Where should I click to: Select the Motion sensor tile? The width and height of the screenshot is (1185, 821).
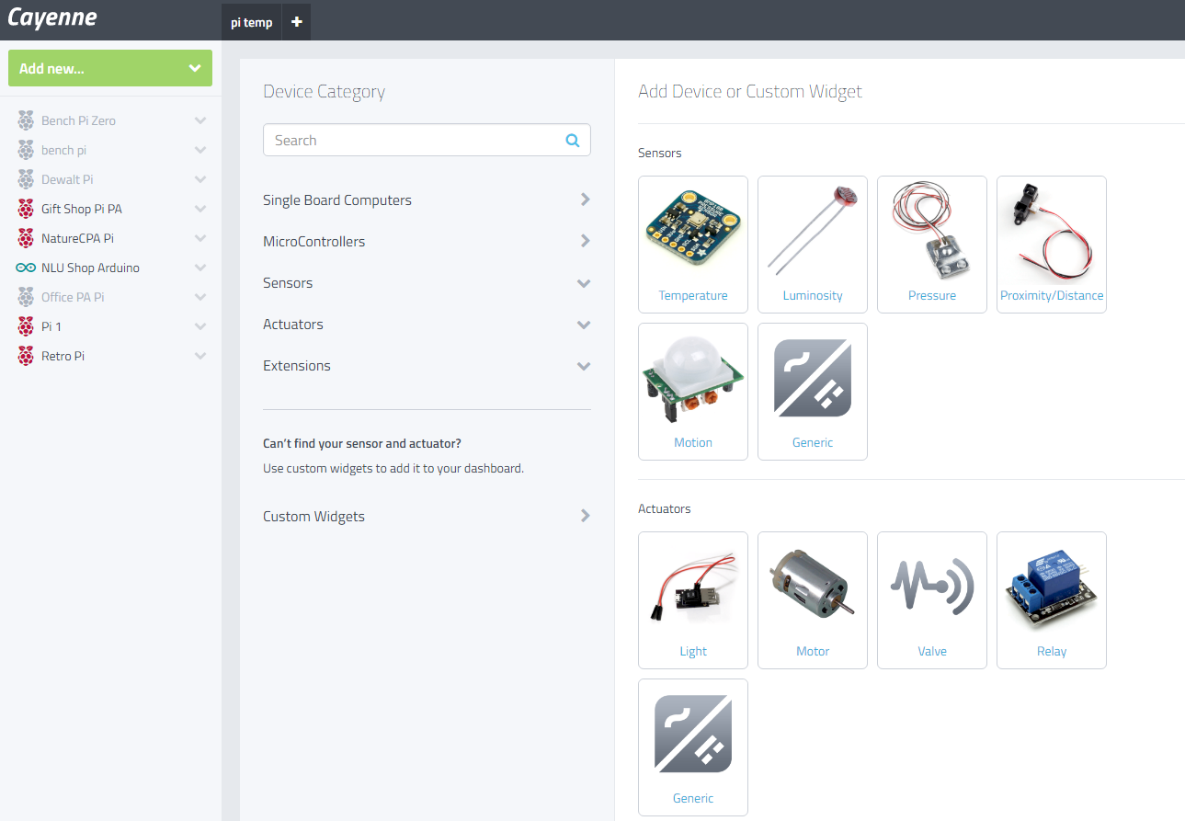(693, 392)
